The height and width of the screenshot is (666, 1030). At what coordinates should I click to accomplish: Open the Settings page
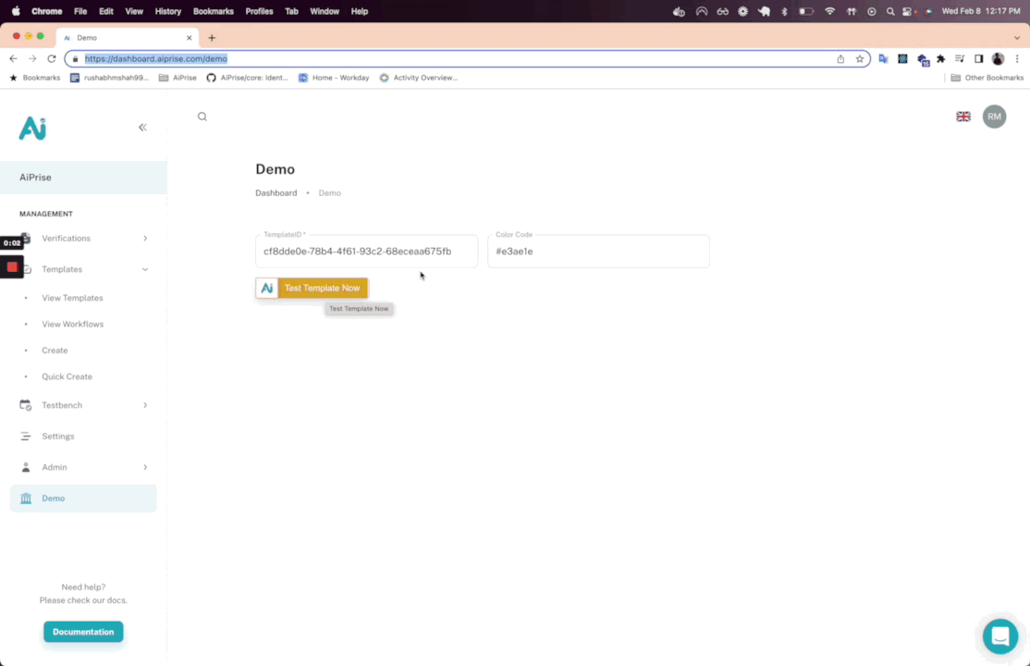[83, 436]
